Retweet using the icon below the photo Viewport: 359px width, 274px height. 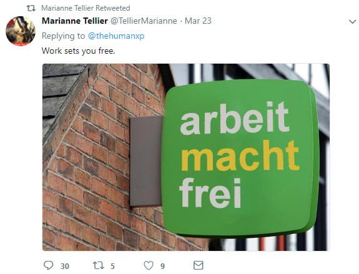pyautogui.click(x=98, y=265)
